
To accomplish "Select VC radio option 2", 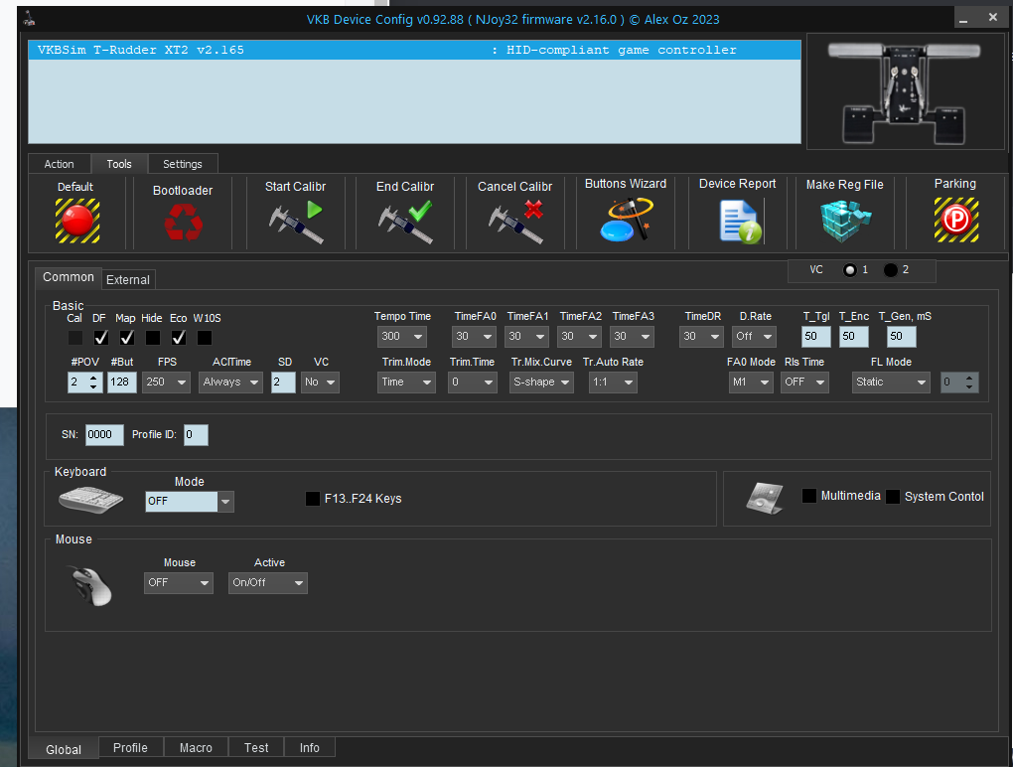I will tap(890, 270).
